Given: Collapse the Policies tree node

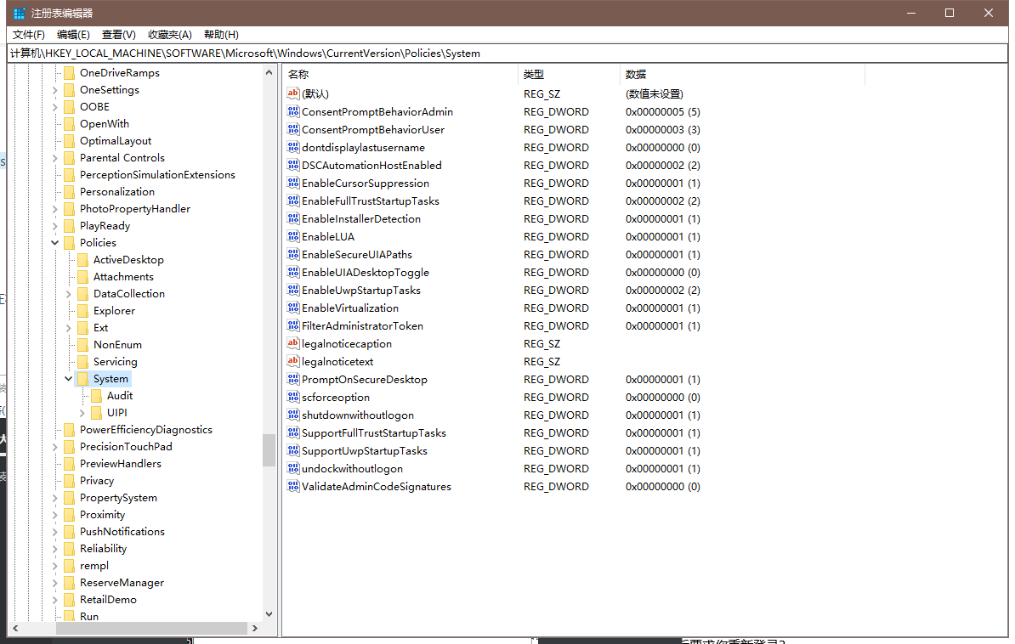Looking at the screenshot, I should pos(55,243).
